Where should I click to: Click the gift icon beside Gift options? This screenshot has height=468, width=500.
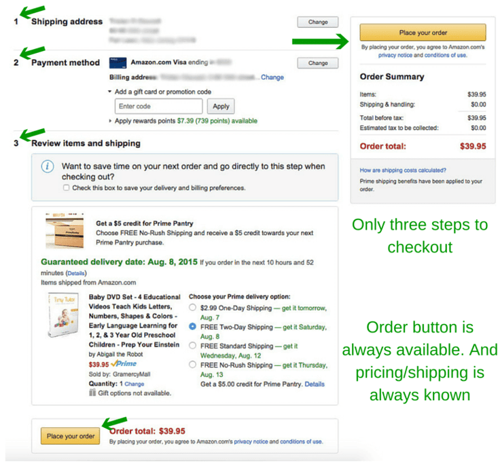92,393
